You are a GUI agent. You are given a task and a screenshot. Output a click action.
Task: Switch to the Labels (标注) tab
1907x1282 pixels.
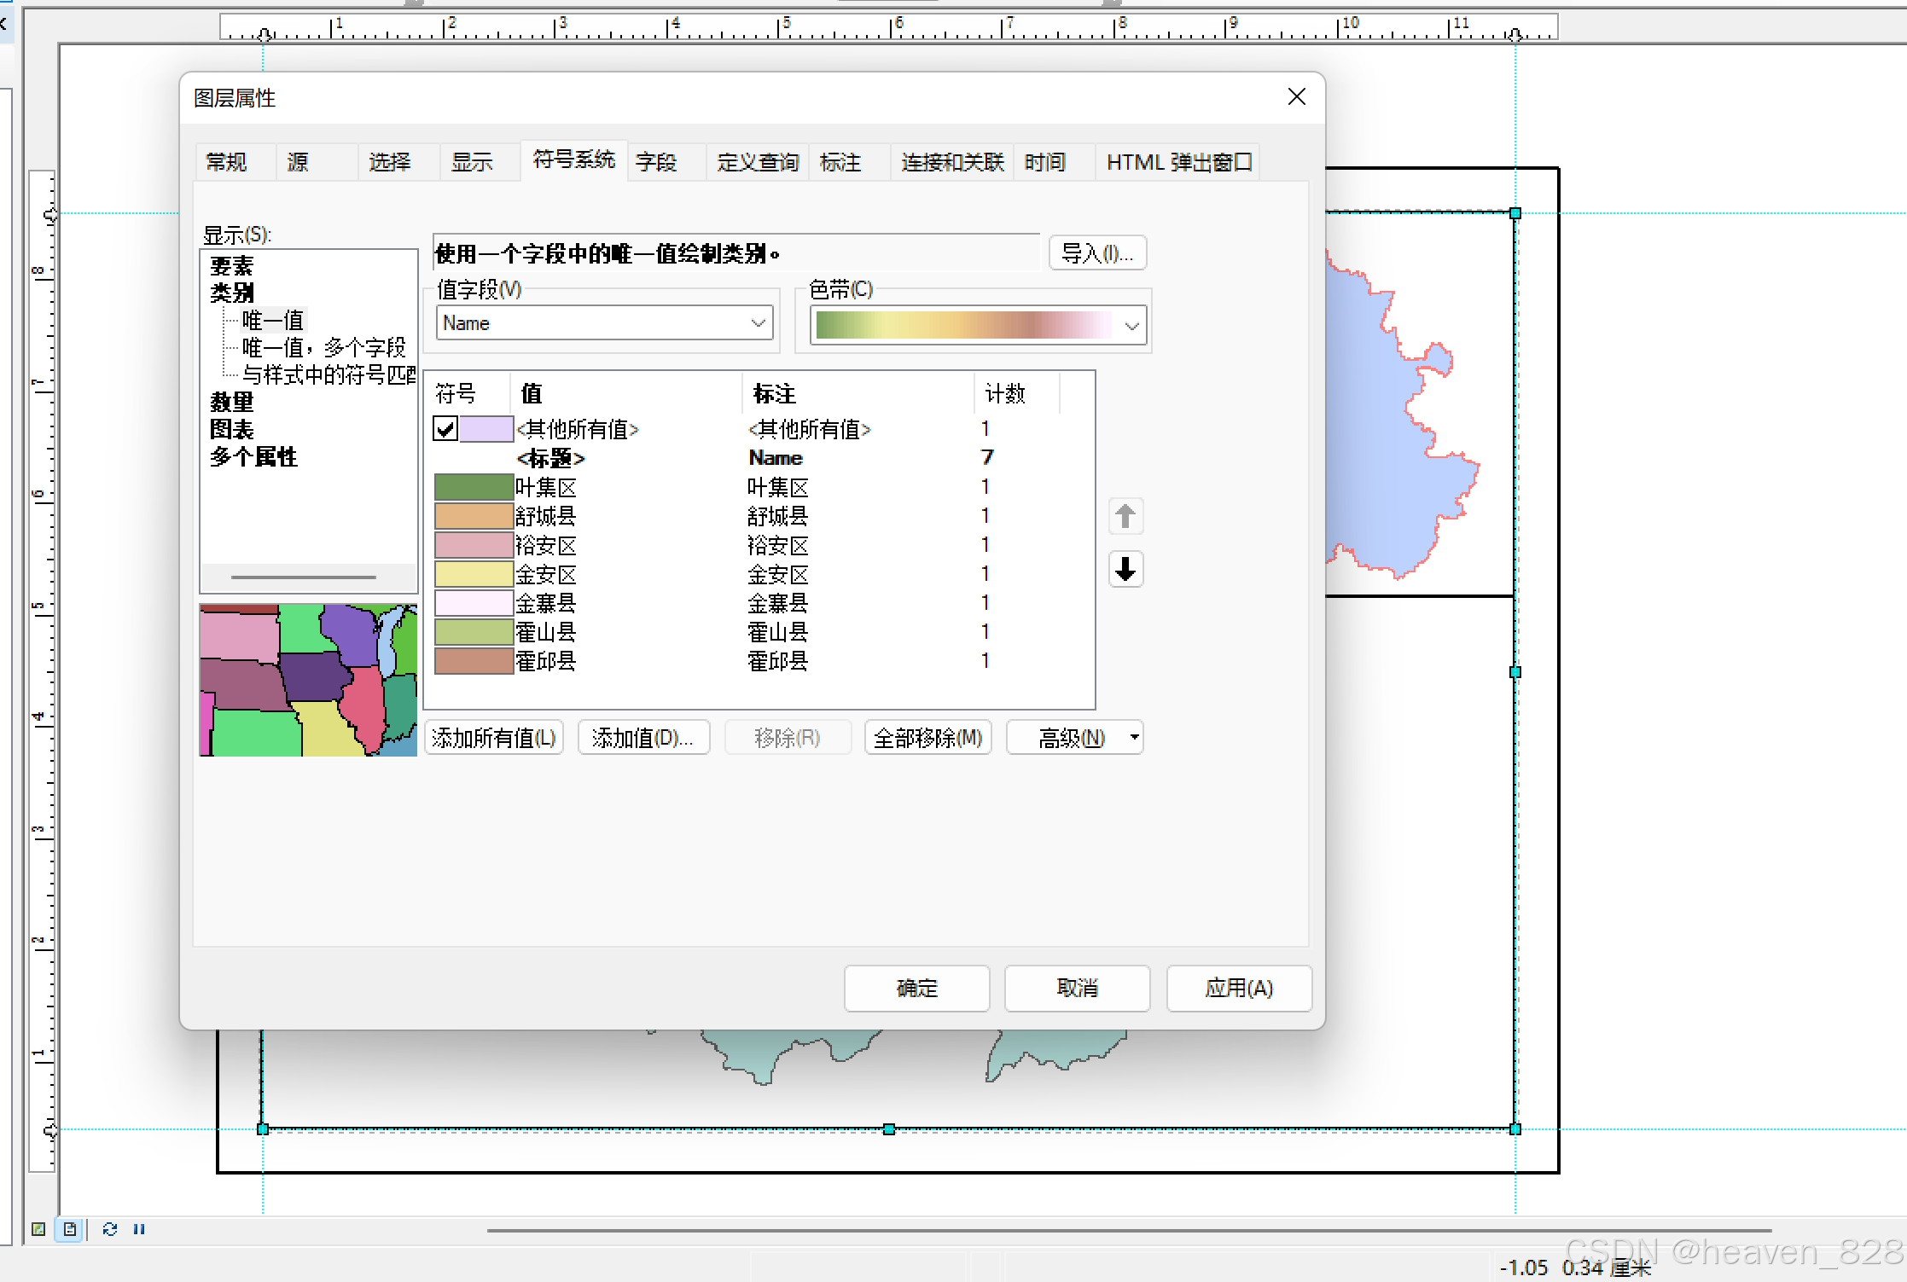click(x=840, y=162)
